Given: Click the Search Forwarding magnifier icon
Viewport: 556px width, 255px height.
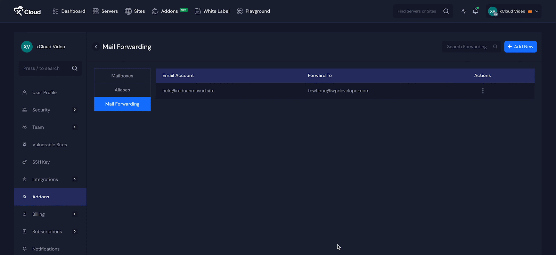Looking at the screenshot, I should tap(495, 47).
